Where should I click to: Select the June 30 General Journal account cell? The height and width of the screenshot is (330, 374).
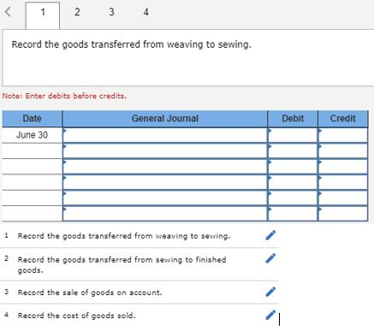coord(165,135)
